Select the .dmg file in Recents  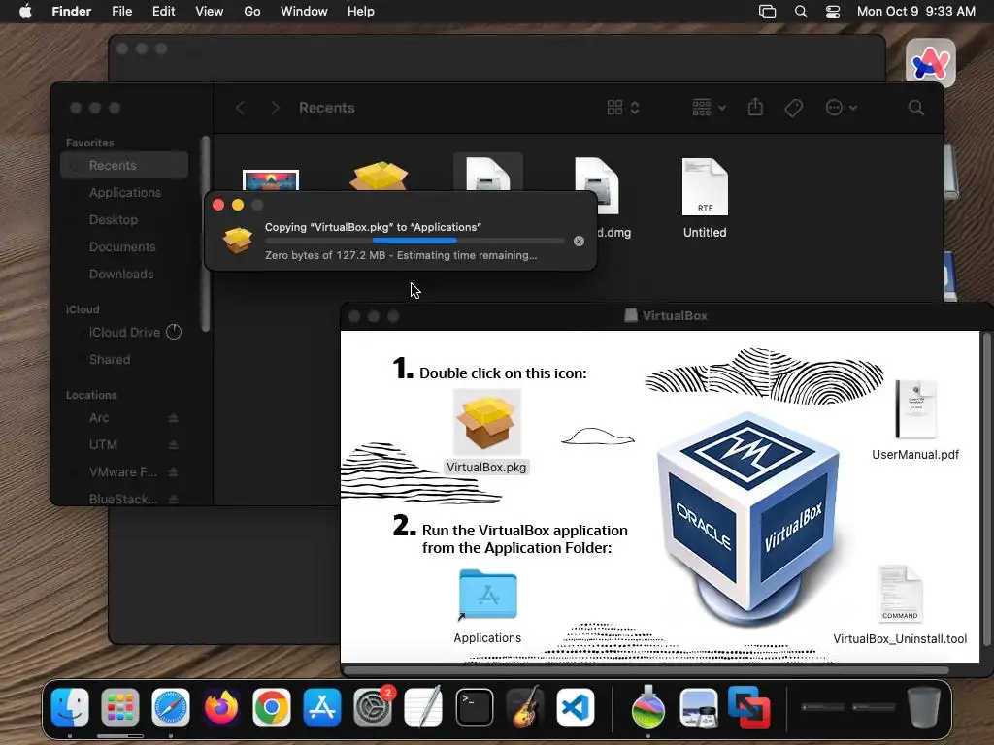point(597,178)
